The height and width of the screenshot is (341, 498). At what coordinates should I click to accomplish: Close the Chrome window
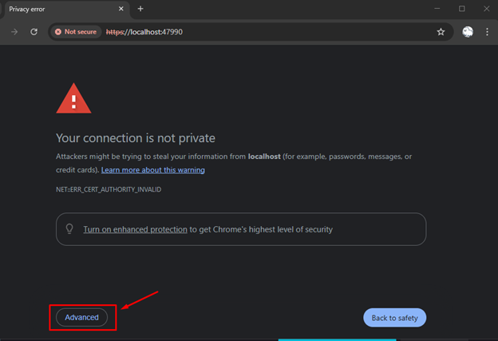coord(486,9)
